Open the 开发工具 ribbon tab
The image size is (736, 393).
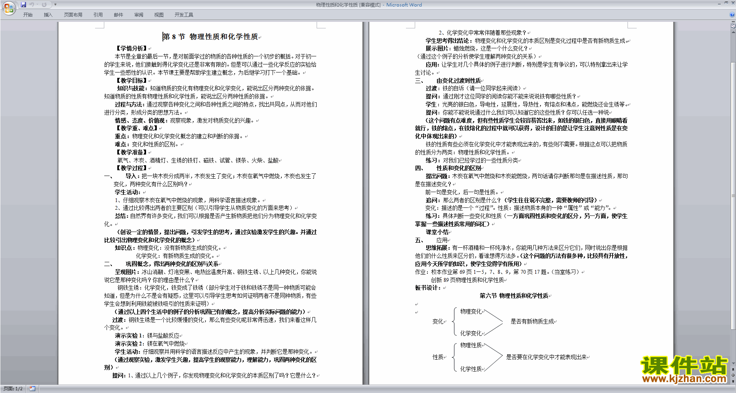[184, 15]
